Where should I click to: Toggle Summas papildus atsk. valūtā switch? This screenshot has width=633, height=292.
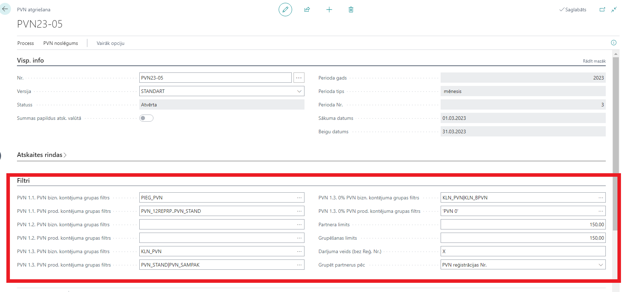146,118
